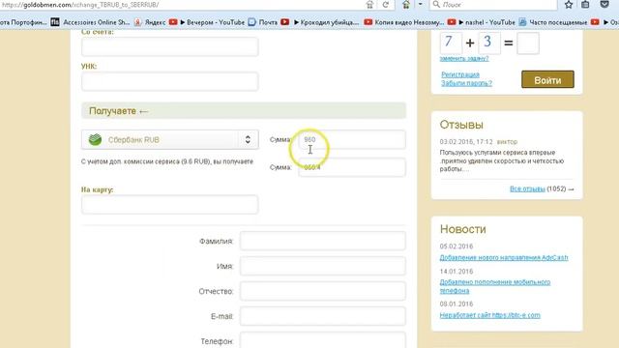The image size is (619, 348).
Task: Click the news date 05.02.2016
Action: coord(457,246)
